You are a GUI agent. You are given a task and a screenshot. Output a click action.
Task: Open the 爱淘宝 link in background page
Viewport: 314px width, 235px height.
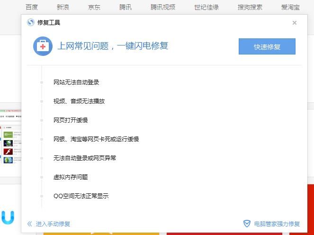point(291,7)
